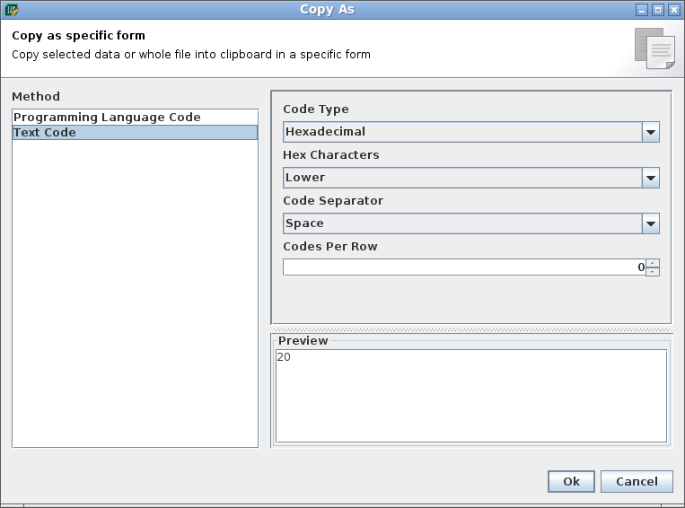Click the preview value '20'
This screenshot has height=508, width=685.
(284, 357)
